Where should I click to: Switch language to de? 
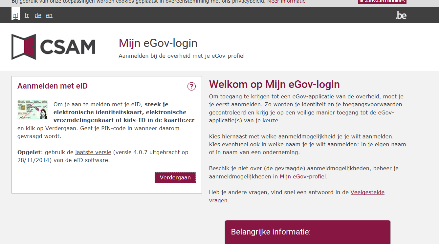38,15
